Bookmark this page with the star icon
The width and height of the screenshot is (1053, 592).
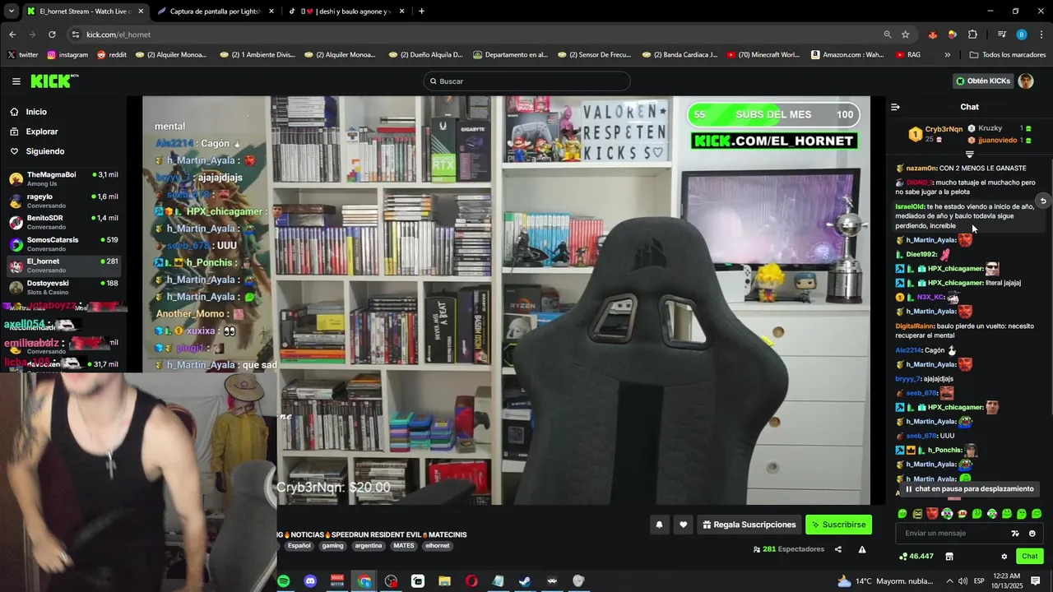coord(905,35)
